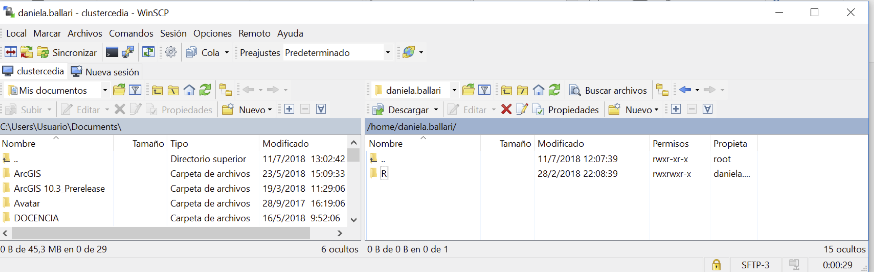Screen dimensions: 874x272
Task: Open the Remoto menu
Action: (254, 33)
